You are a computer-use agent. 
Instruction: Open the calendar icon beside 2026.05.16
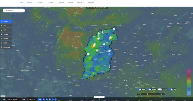coord(27,99)
